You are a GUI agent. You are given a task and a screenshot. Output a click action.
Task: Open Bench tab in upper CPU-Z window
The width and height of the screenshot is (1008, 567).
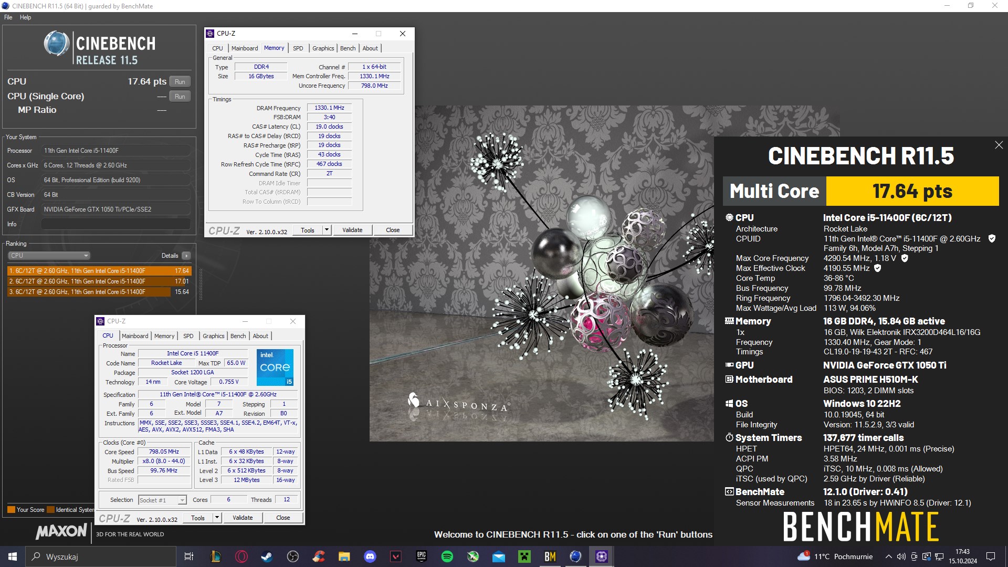348,48
